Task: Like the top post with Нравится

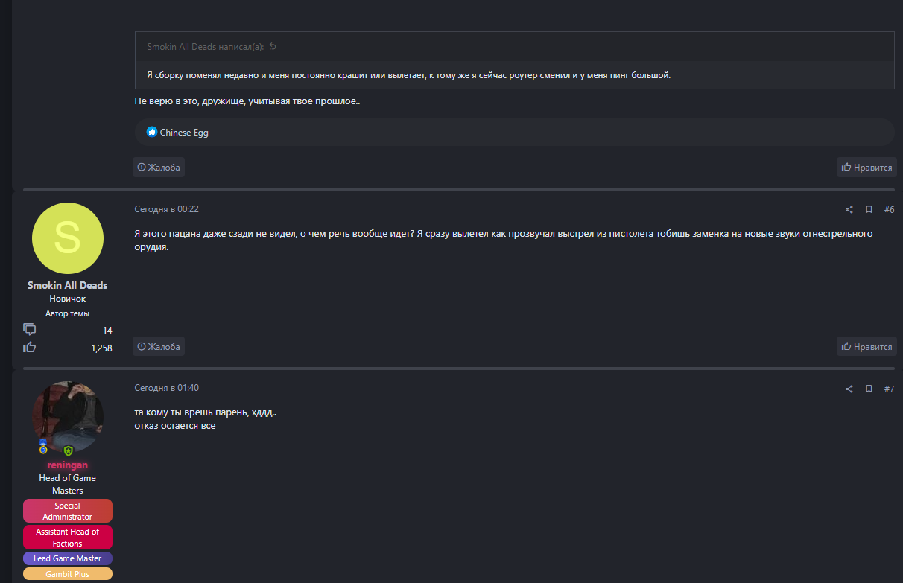Action: click(866, 168)
